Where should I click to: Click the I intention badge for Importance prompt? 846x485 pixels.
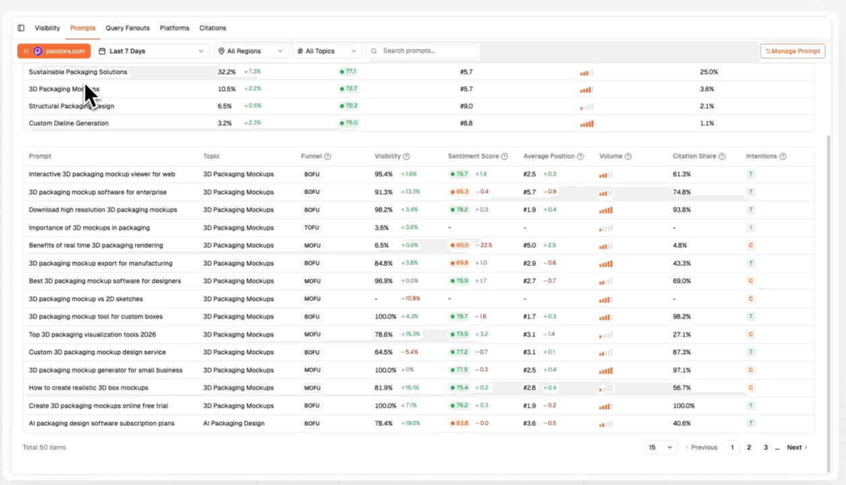pyautogui.click(x=750, y=228)
